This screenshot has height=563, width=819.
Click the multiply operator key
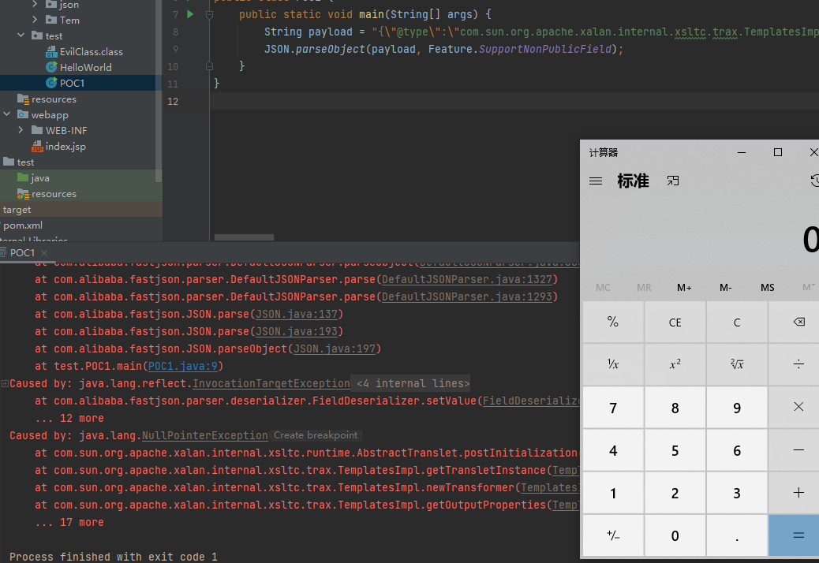coord(798,407)
